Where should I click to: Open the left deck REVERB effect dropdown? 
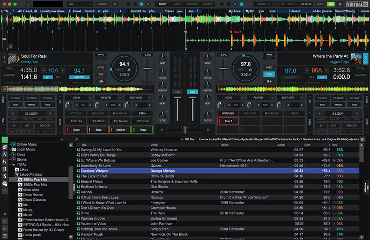(120, 97)
